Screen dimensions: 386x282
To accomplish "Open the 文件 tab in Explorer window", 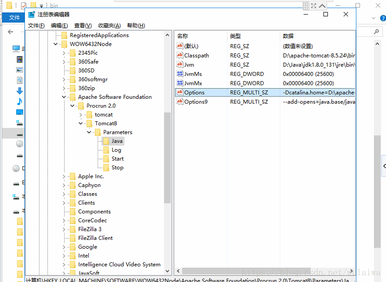I will [14, 18].
